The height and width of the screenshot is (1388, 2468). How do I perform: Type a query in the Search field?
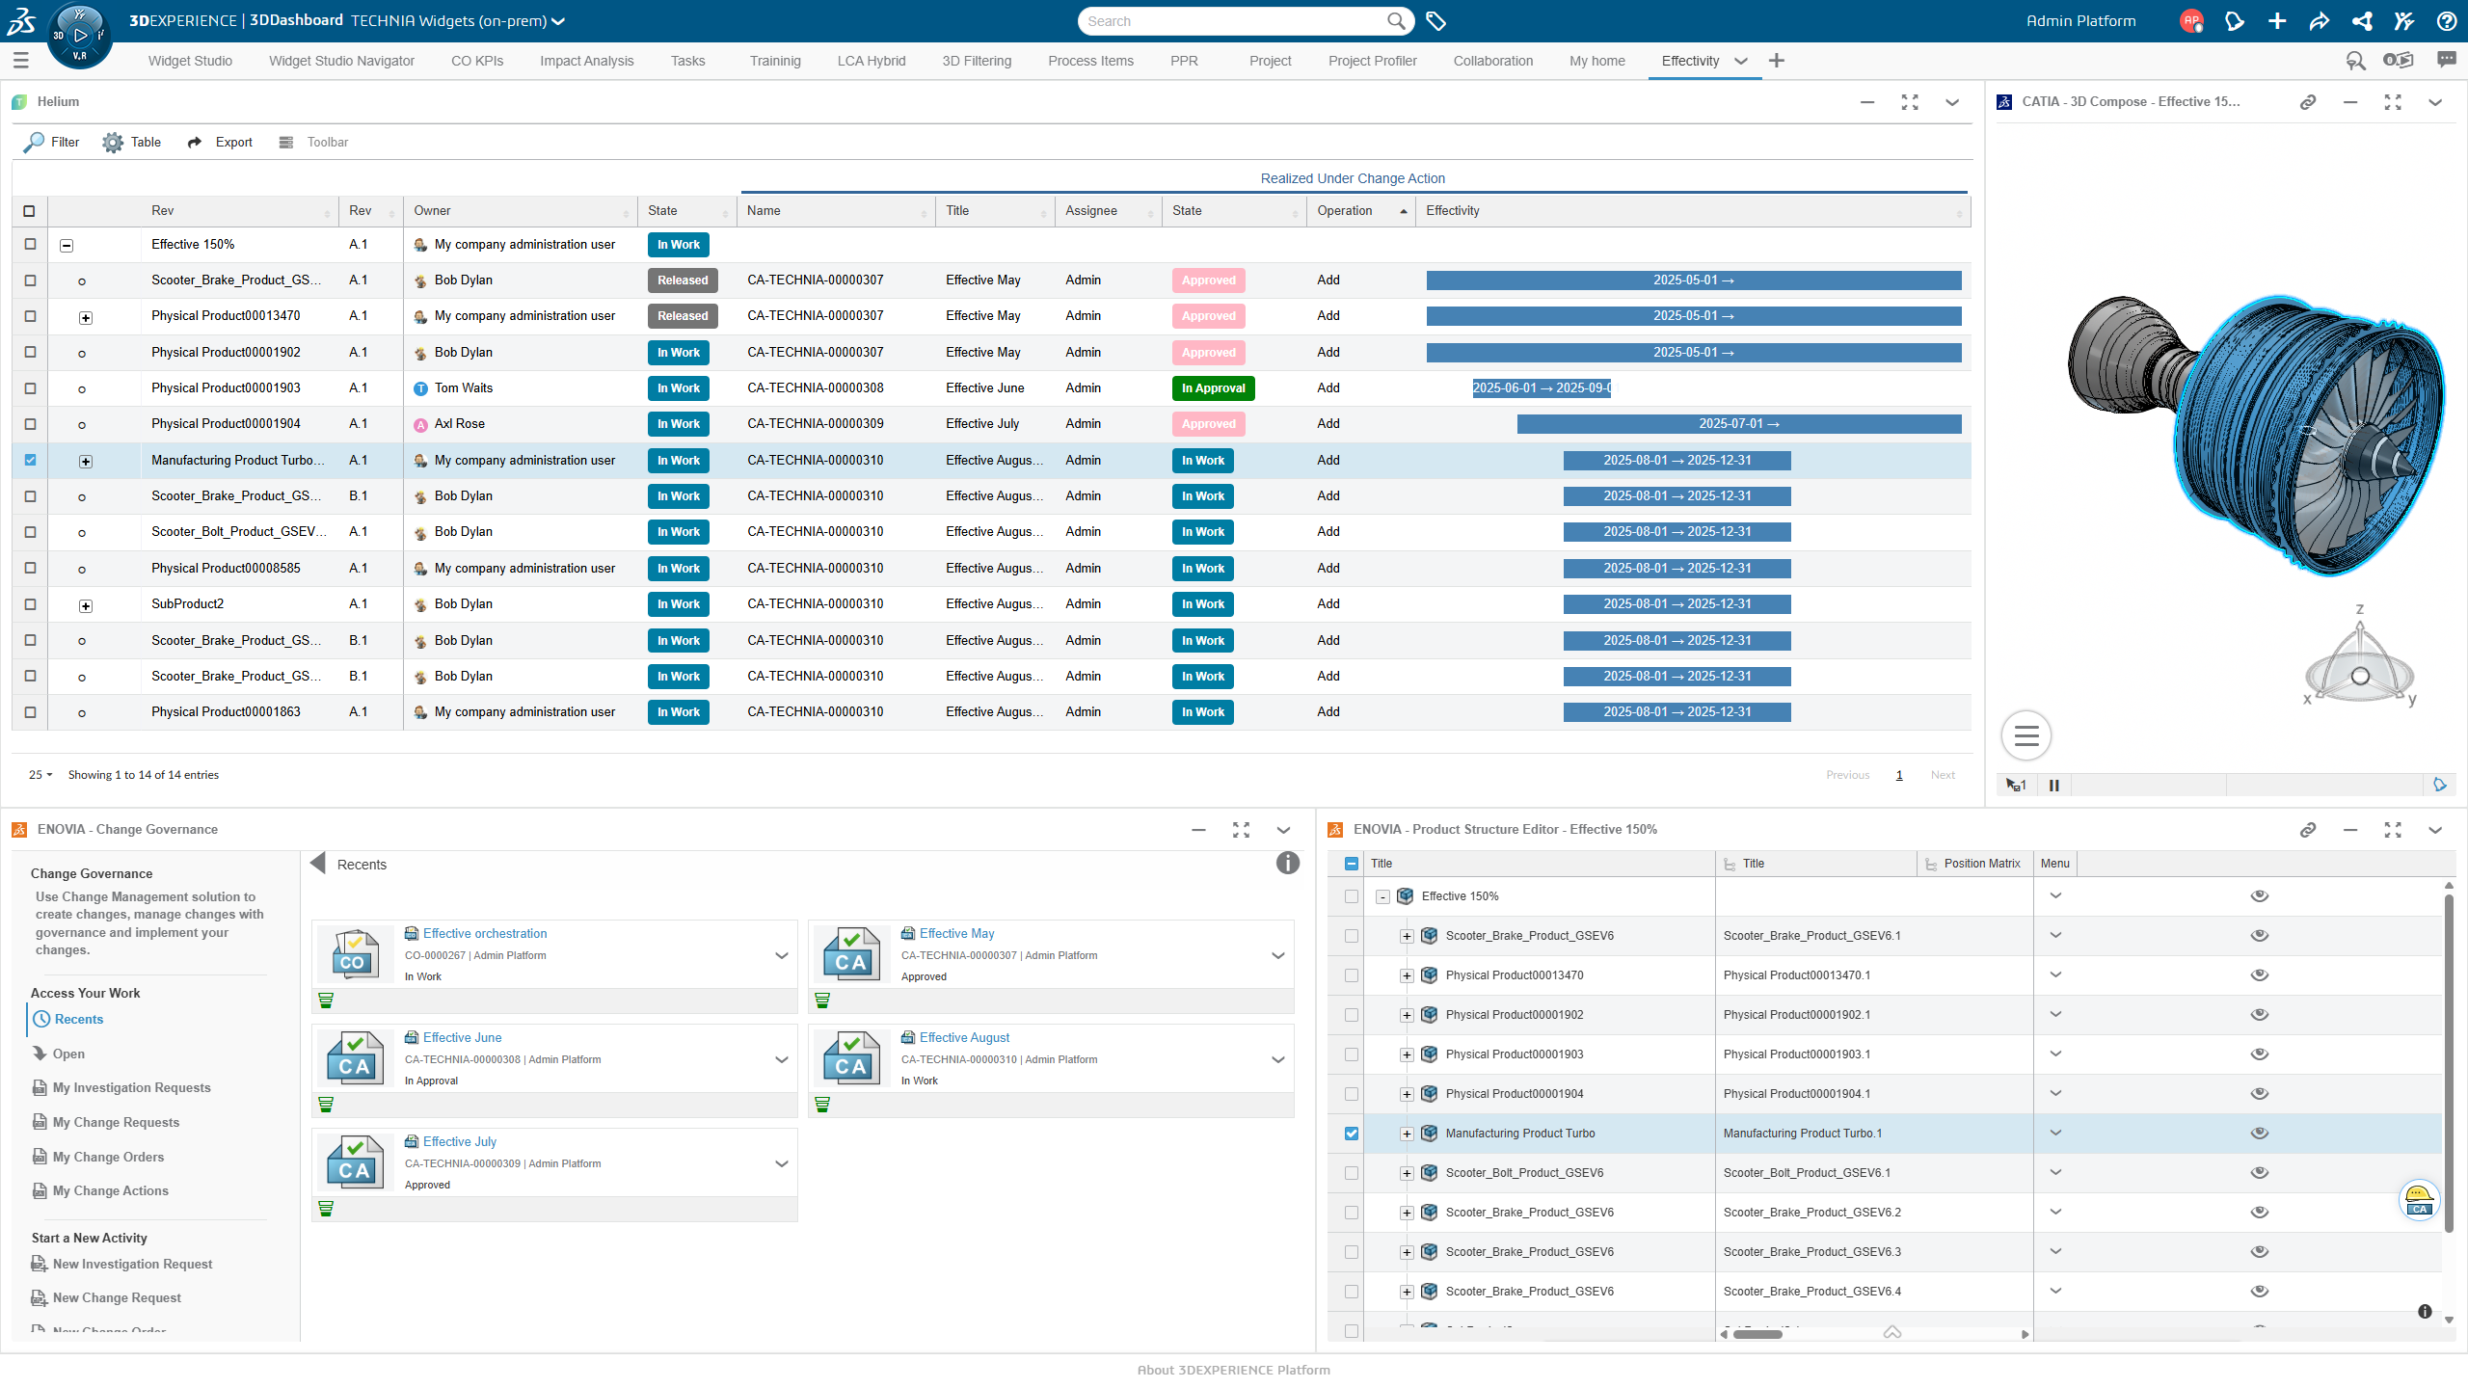[x=1234, y=20]
